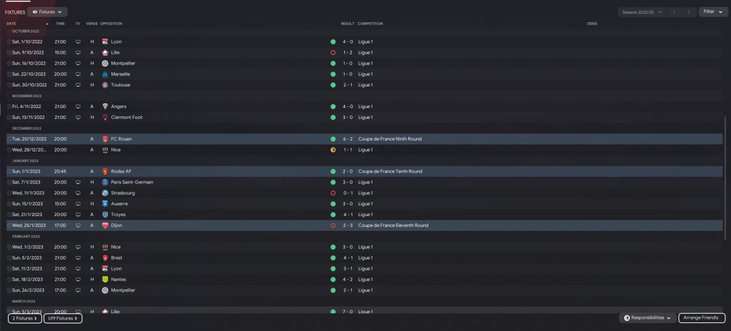Viewport: 731px width, 331px height.
Task: Click the Marseille club crest icon
Action: (105, 74)
